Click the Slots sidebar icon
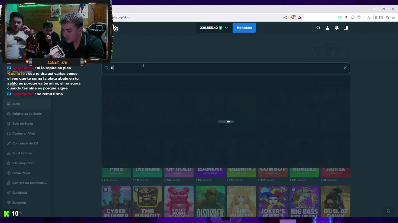This screenshot has height=223, width=398. (x=9, y=104)
